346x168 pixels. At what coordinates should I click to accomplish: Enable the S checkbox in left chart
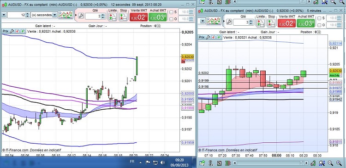tap(171, 12)
